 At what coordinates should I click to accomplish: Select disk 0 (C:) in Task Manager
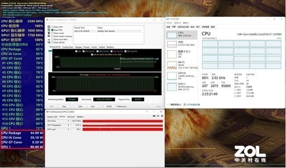pyautogui.click(x=182, y=55)
